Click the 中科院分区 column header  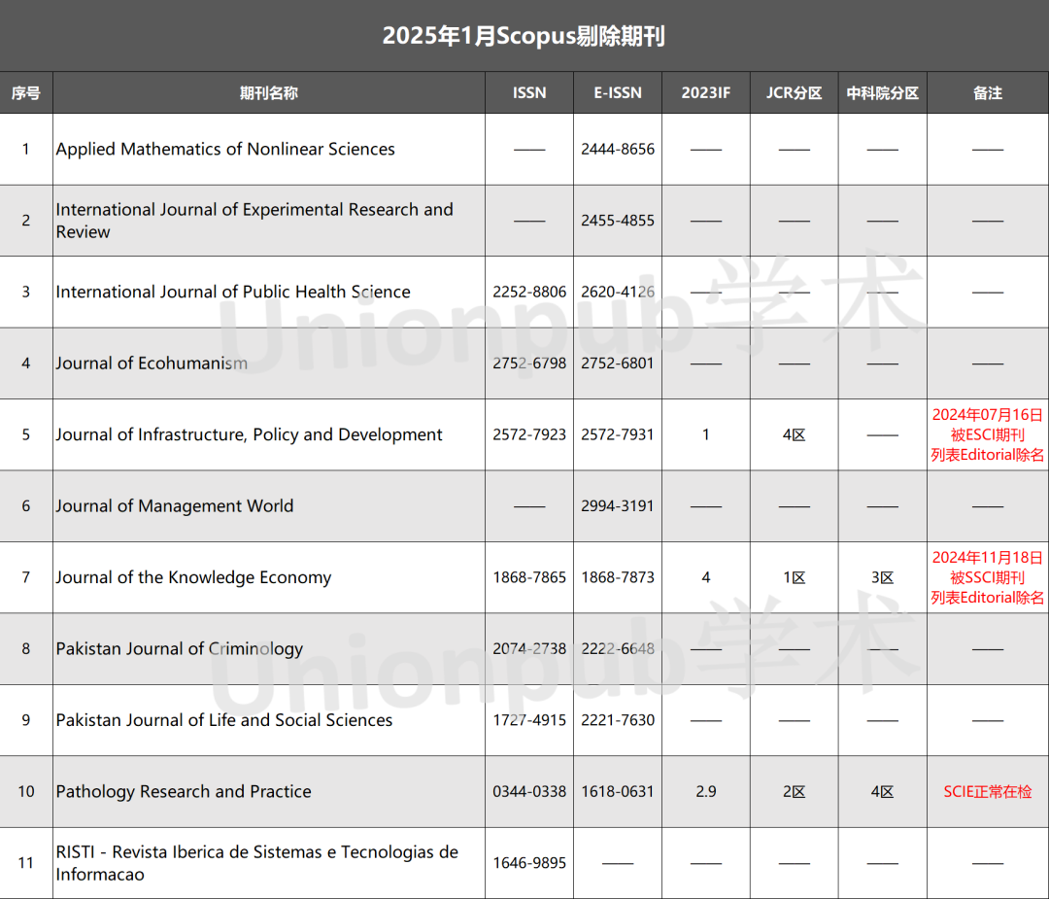tap(882, 93)
